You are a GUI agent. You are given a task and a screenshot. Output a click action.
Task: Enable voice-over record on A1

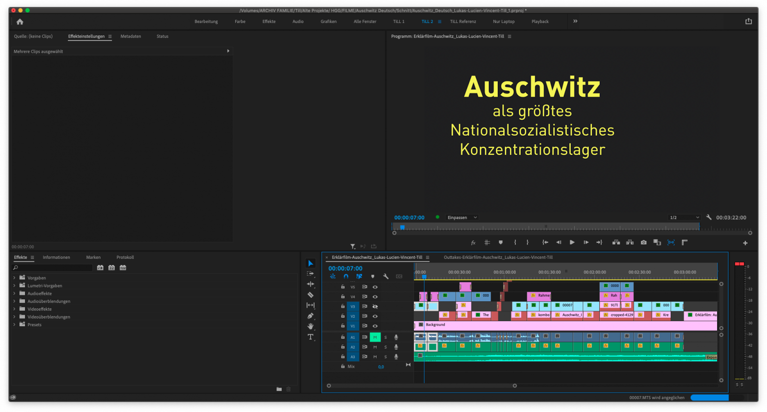(x=396, y=337)
